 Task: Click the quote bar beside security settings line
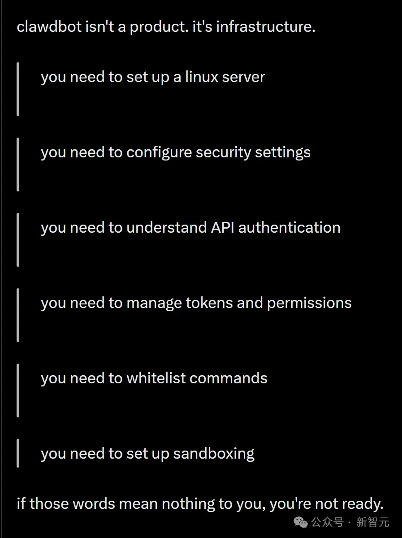[18, 165]
